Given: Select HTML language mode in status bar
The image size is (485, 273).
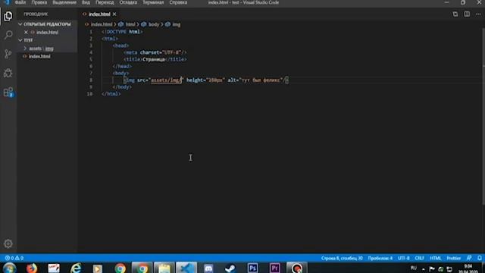Looking at the screenshot, I should pos(436,258).
